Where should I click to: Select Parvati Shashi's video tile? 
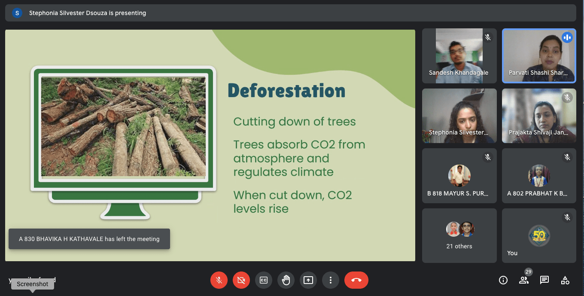[x=539, y=55]
